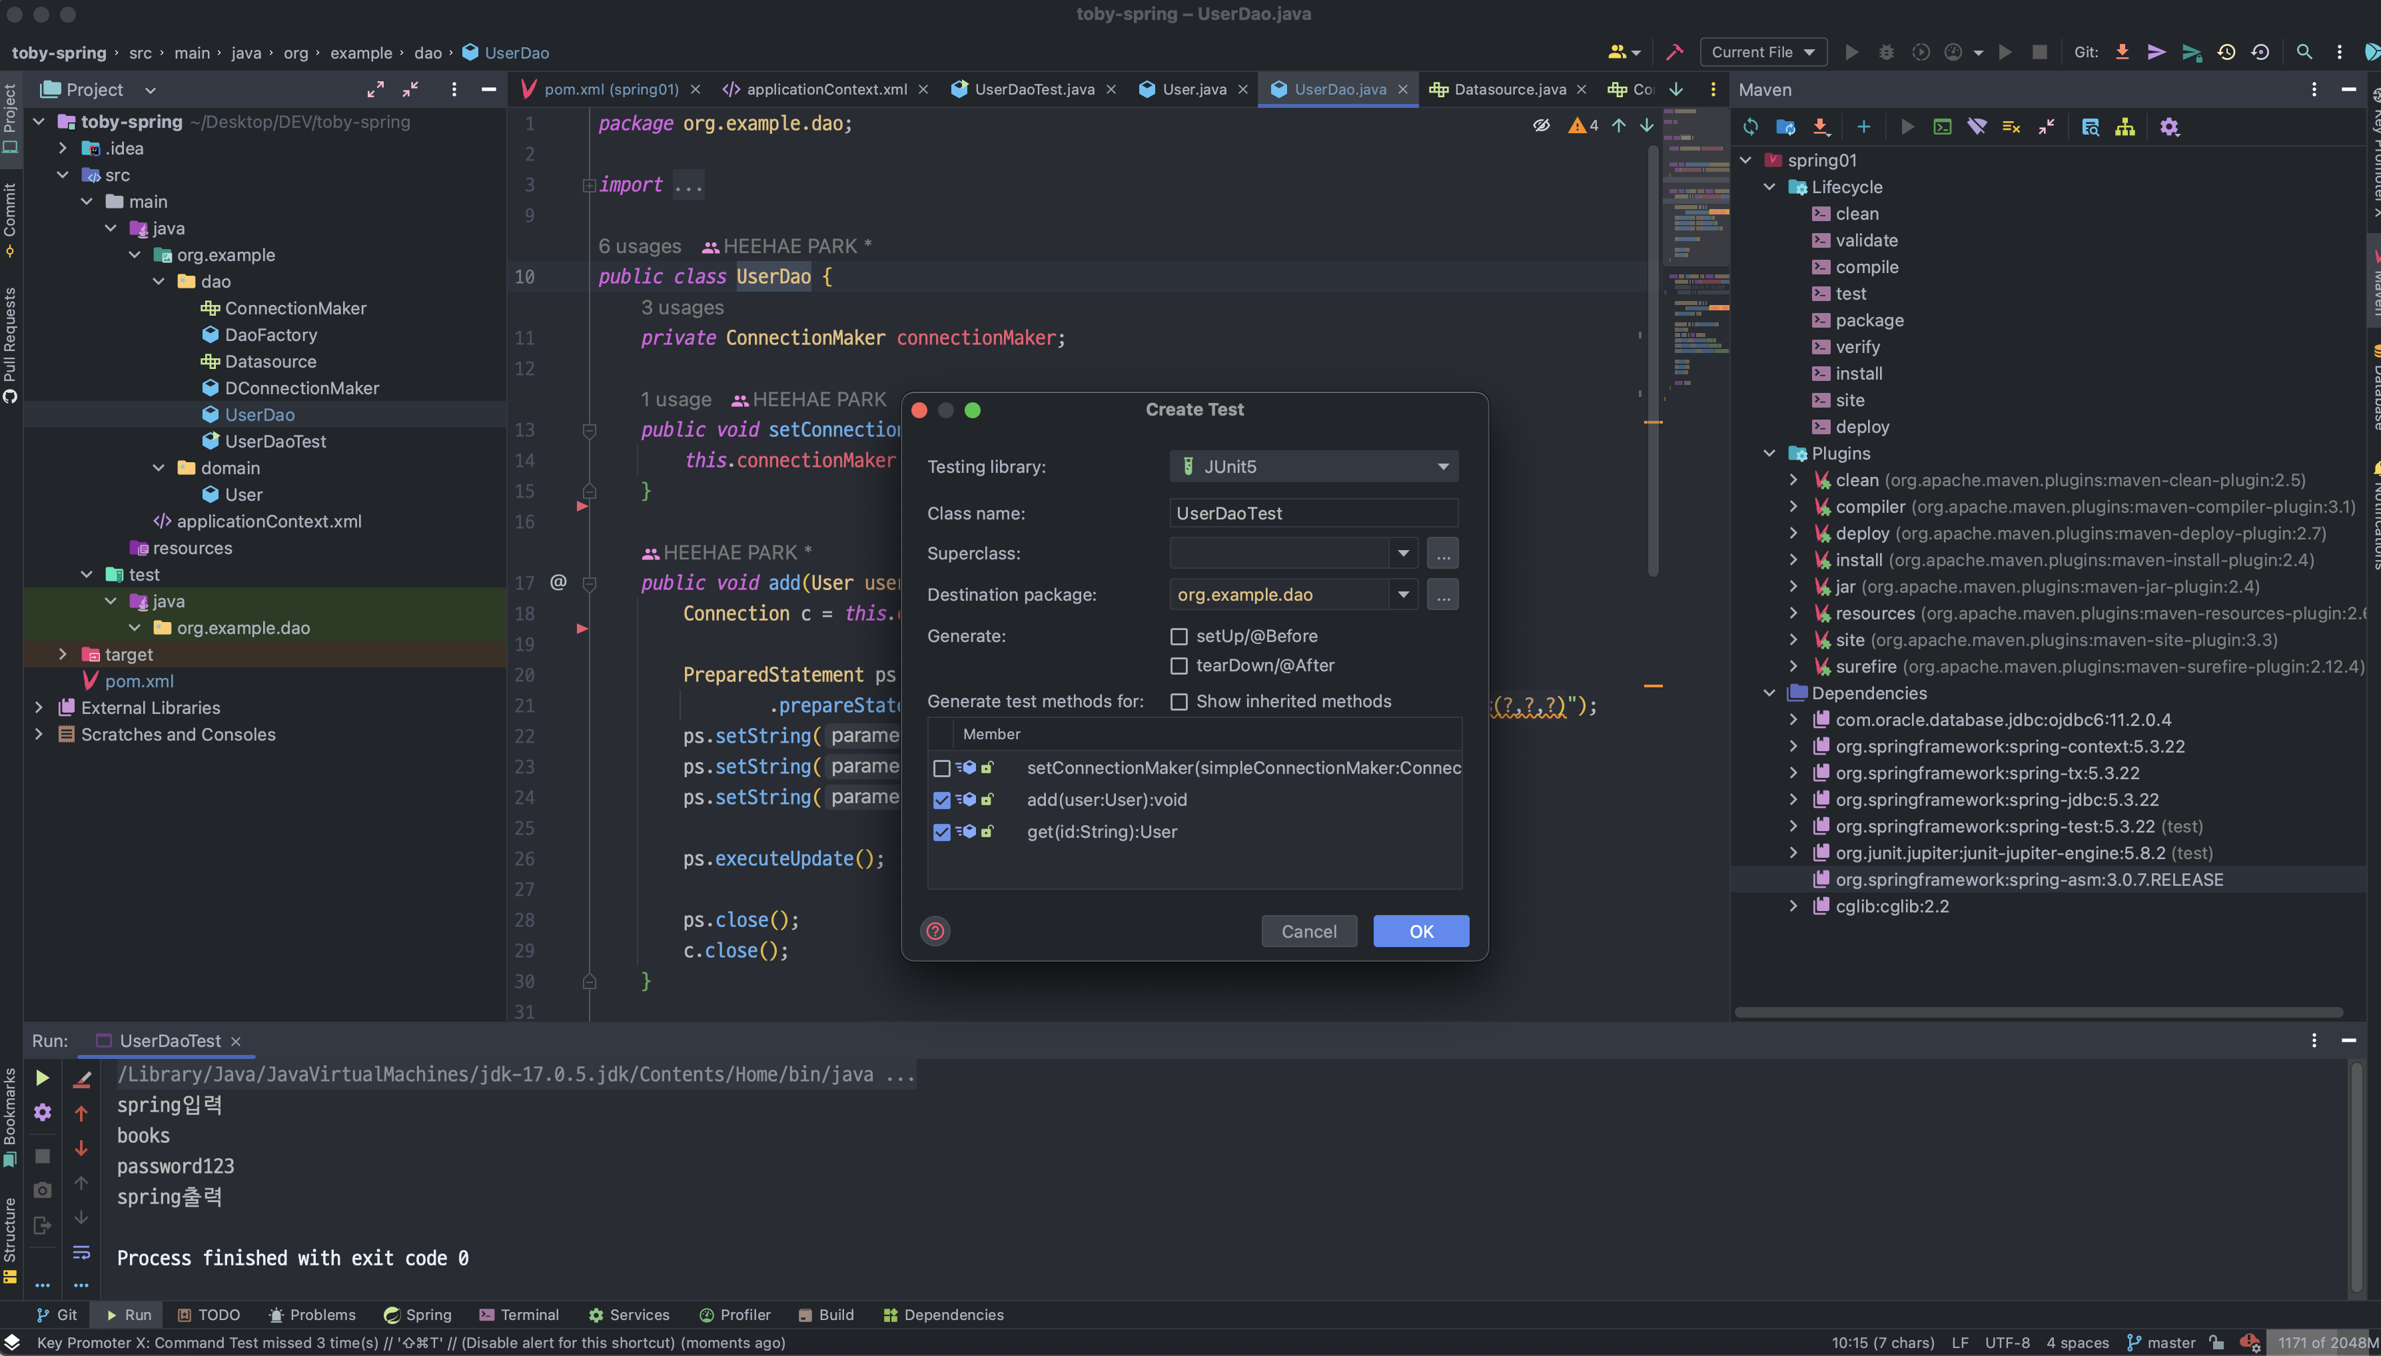Image resolution: width=2381 pixels, height=1356 pixels.
Task: Click the Maven show dependencies diagram icon
Action: tap(2125, 127)
